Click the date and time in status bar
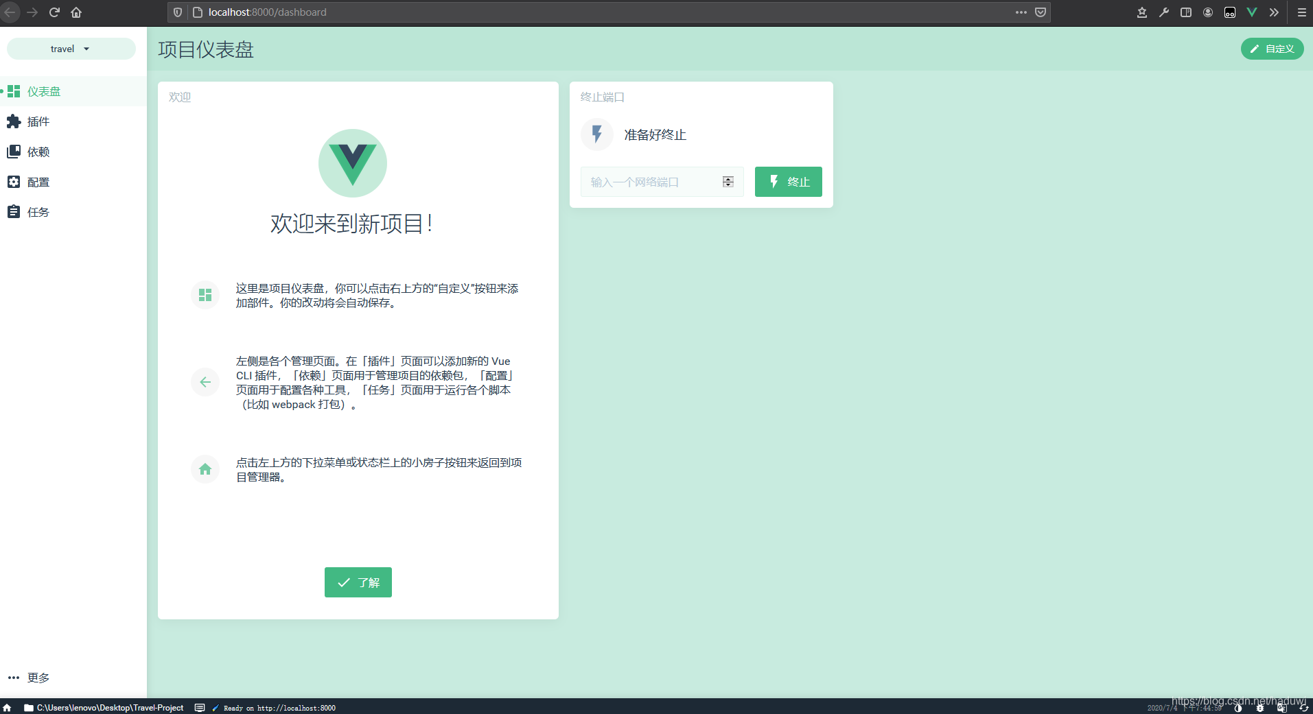 (x=1185, y=708)
